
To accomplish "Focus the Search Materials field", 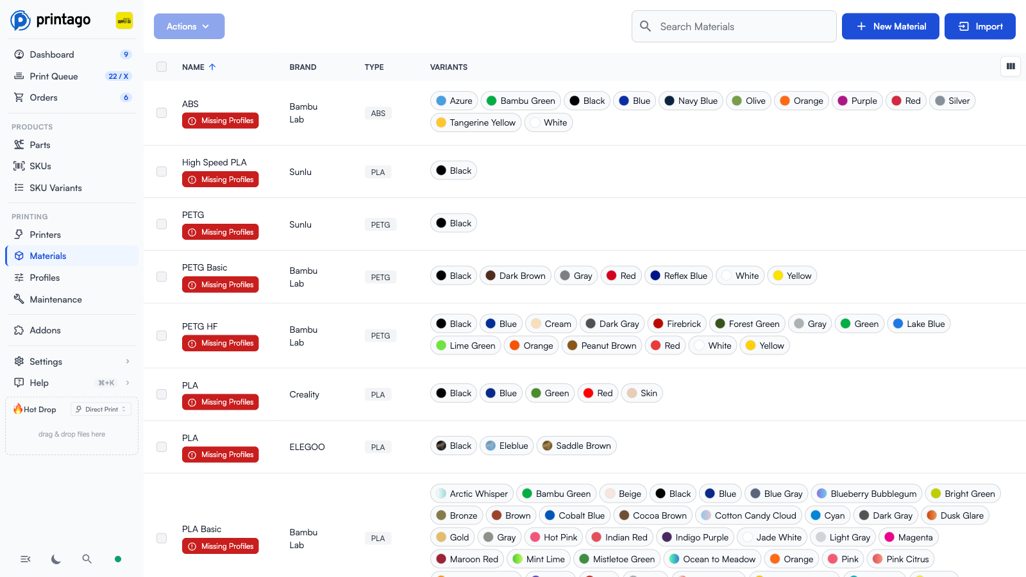I will pos(734,26).
